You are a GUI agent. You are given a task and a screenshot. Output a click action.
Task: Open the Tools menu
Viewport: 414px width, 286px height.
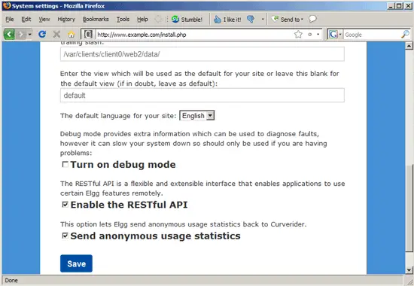(123, 20)
